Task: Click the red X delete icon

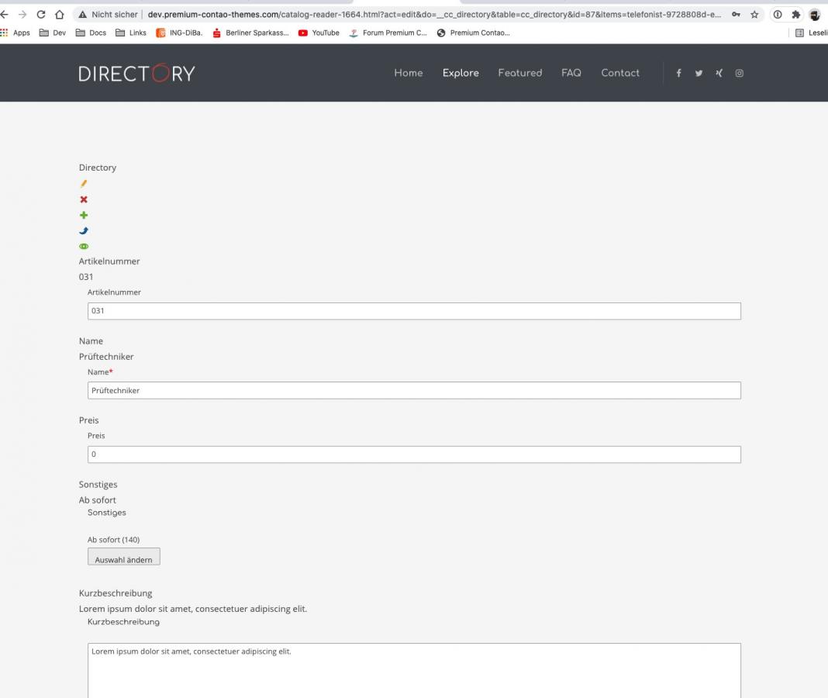Action: pyautogui.click(x=83, y=199)
